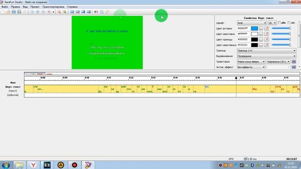This screenshot has width=301, height=169.
Task: Zoom in on the timeline with the magnifier
Action: click(59, 12)
